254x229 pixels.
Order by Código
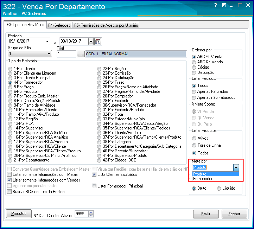(x=201, y=67)
